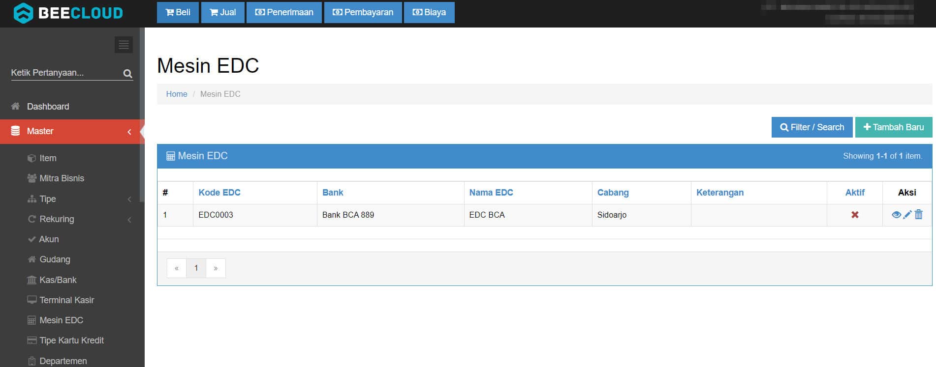Expand the Tipe submenu
The height and width of the screenshot is (367, 936).
[x=48, y=199]
